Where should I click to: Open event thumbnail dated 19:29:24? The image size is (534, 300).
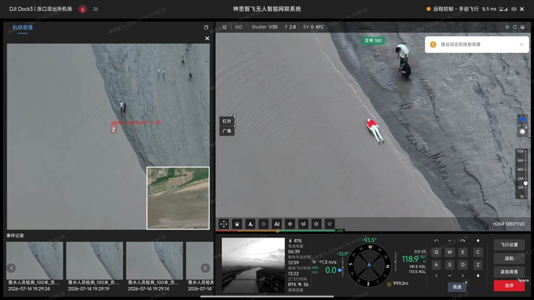pyautogui.click(x=35, y=267)
